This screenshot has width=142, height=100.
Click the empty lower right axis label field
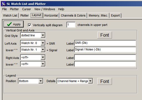105,64
